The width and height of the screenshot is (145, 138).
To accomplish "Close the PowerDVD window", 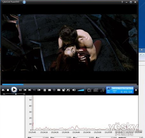I will click(x=135, y=2).
